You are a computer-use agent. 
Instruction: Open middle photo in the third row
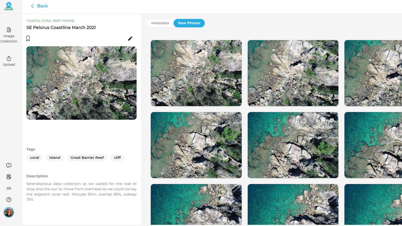click(x=293, y=204)
